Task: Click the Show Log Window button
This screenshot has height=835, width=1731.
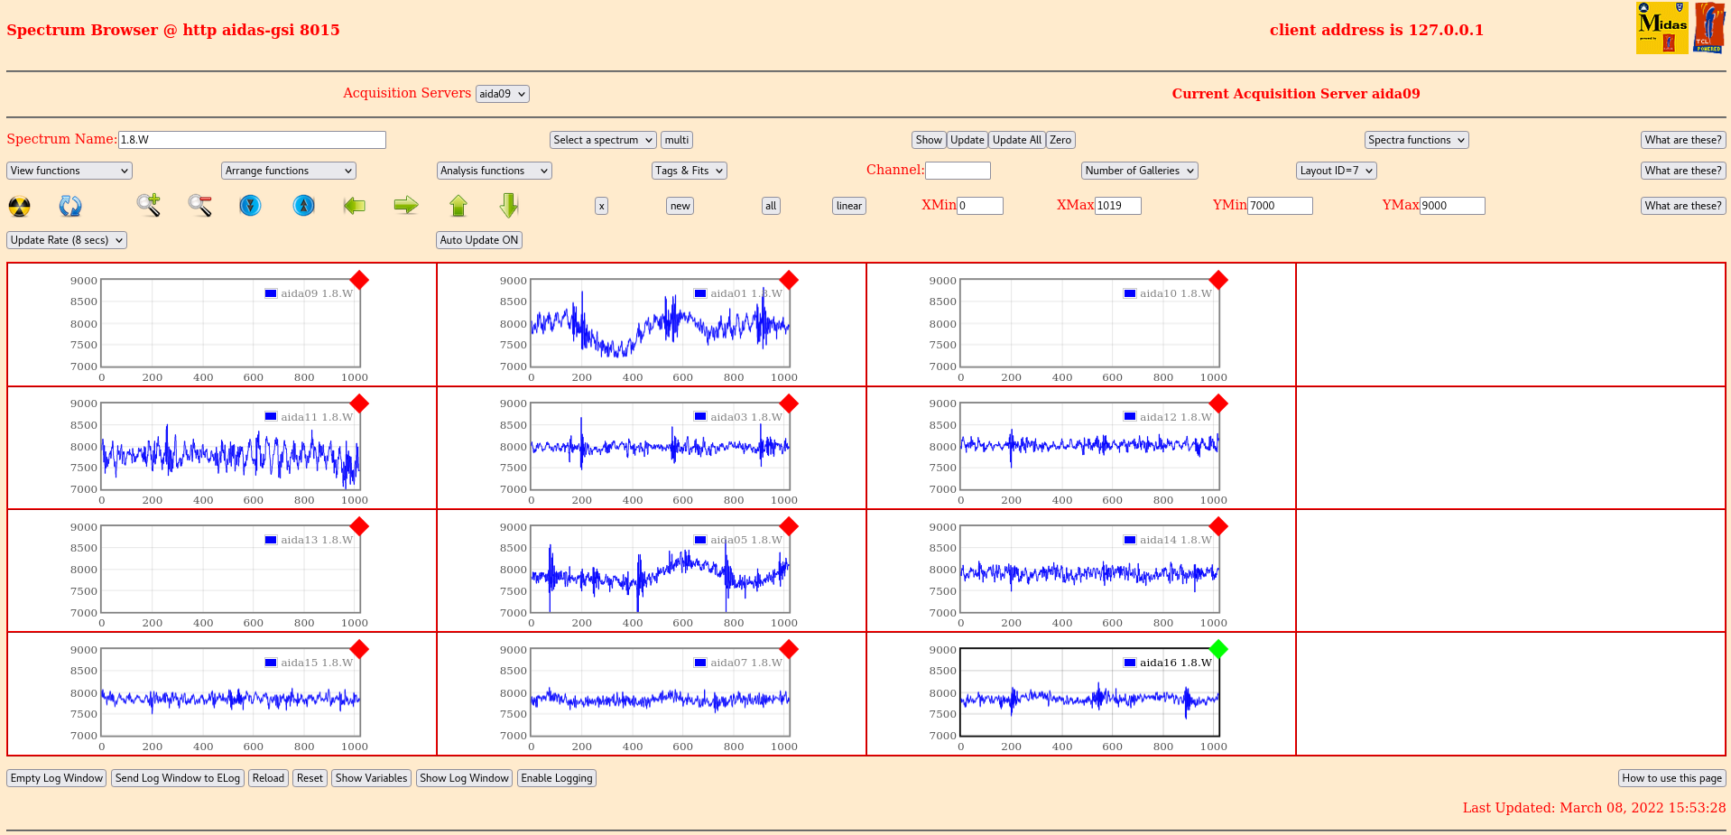Action: (x=464, y=778)
